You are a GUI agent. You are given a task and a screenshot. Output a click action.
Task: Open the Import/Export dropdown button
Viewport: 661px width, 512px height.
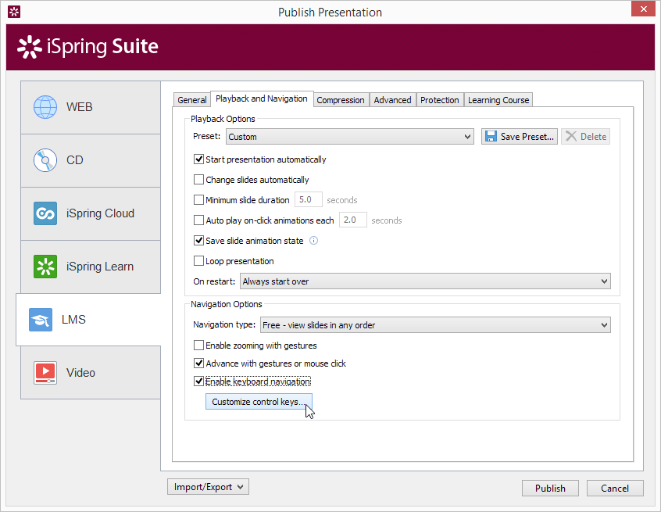coord(209,487)
